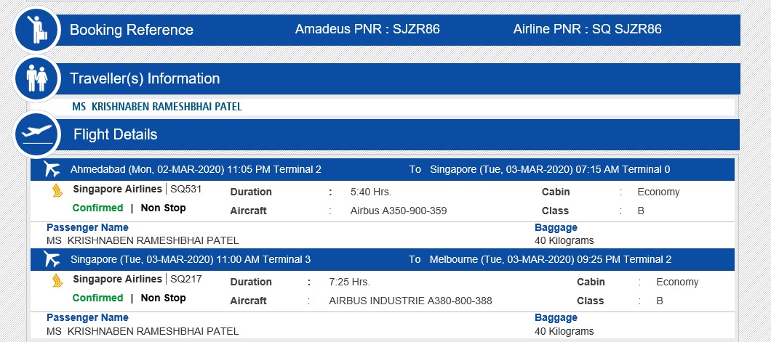Click Baggage label of Melbourne flight
Screen dimensions: 771x342
pyautogui.click(x=556, y=317)
